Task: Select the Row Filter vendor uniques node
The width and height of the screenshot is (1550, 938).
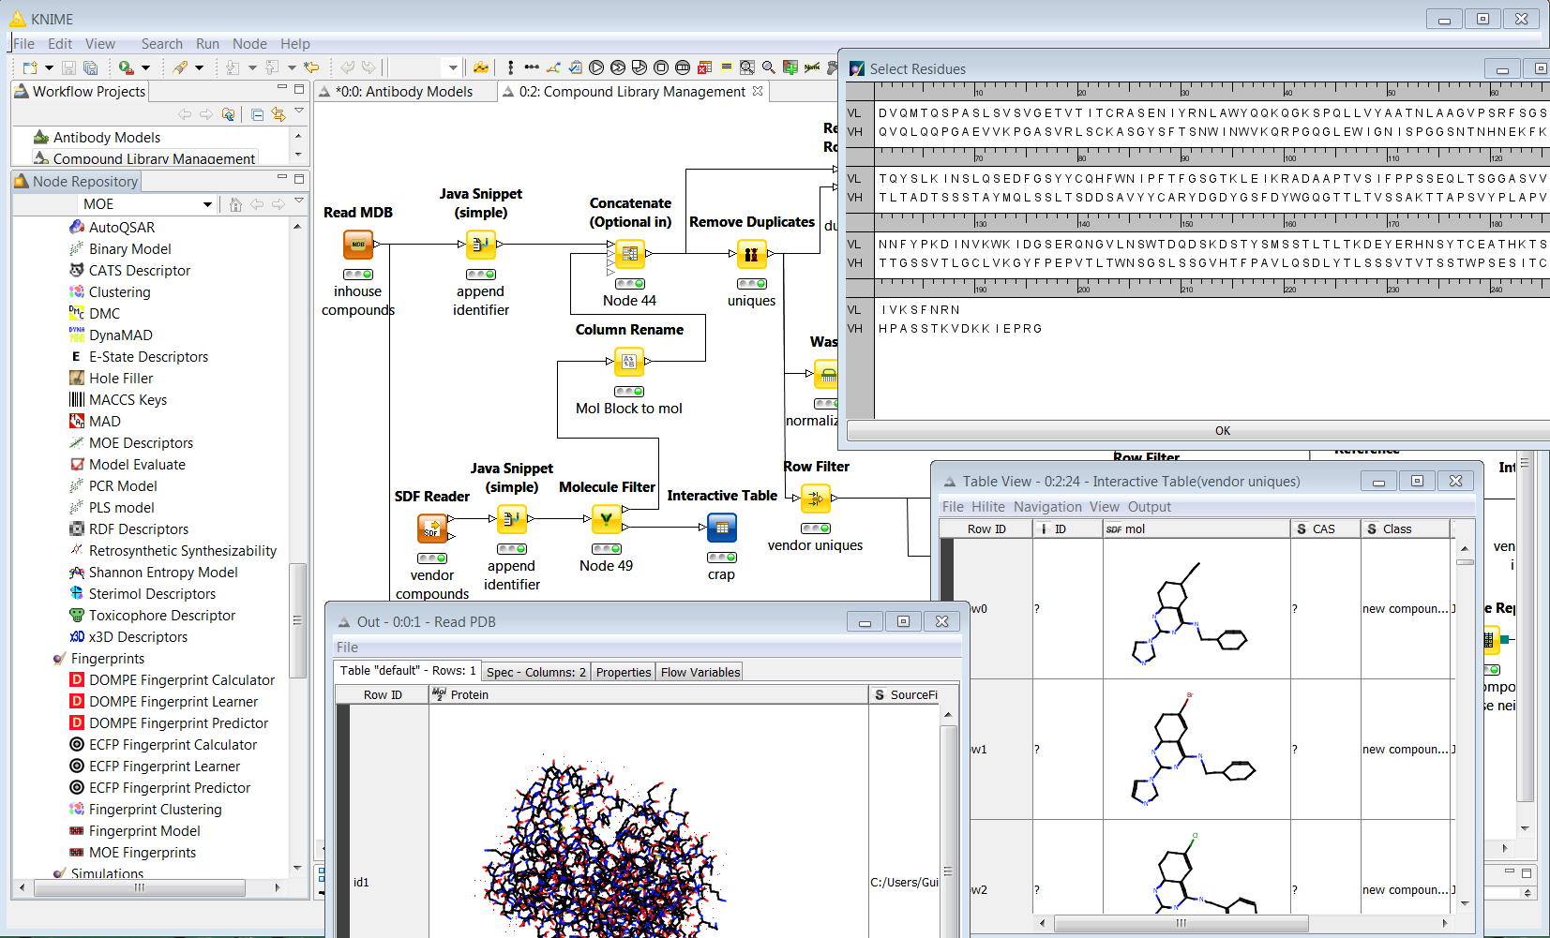Action: point(816,499)
